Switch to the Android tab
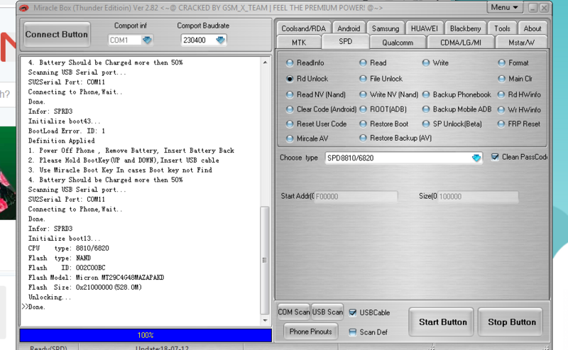Image resolution: width=568 pixels, height=350 pixels. pyautogui.click(x=349, y=28)
